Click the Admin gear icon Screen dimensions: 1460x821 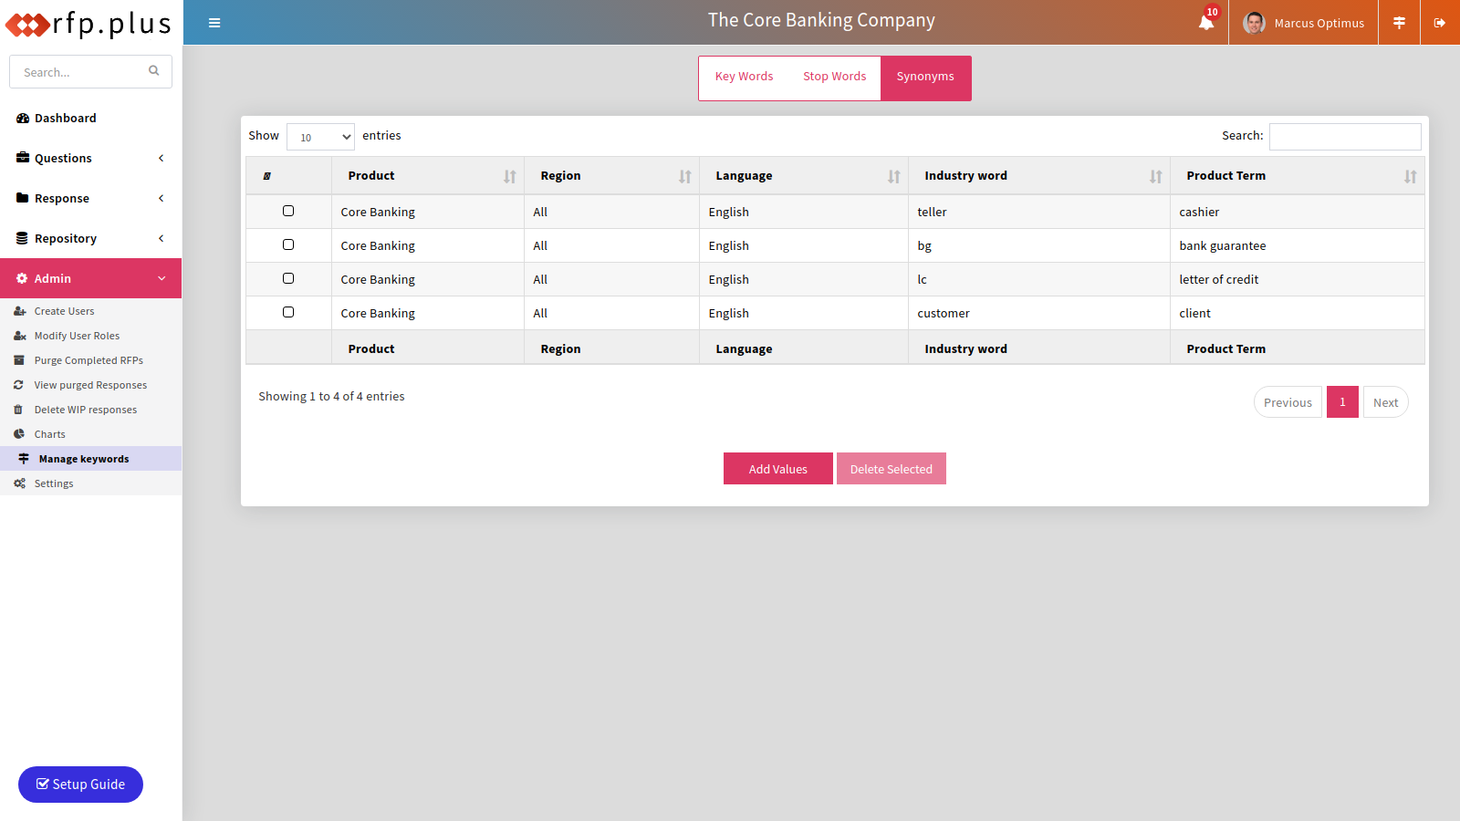click(x=22, y=278)
